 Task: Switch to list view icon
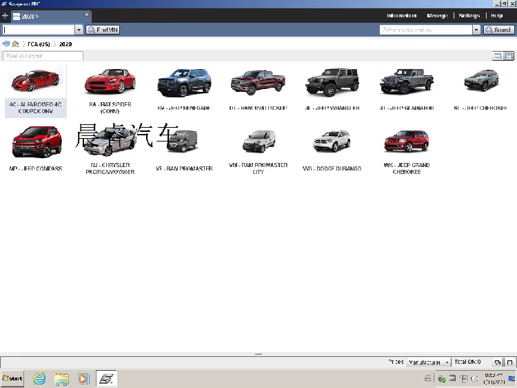497,56
